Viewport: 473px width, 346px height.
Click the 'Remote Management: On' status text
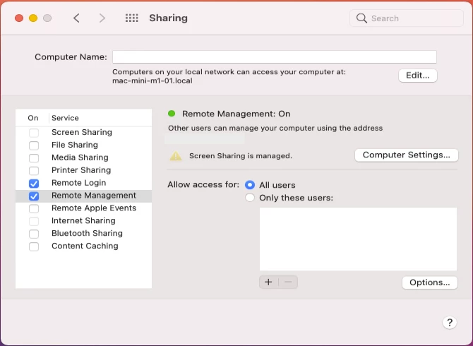236,114
